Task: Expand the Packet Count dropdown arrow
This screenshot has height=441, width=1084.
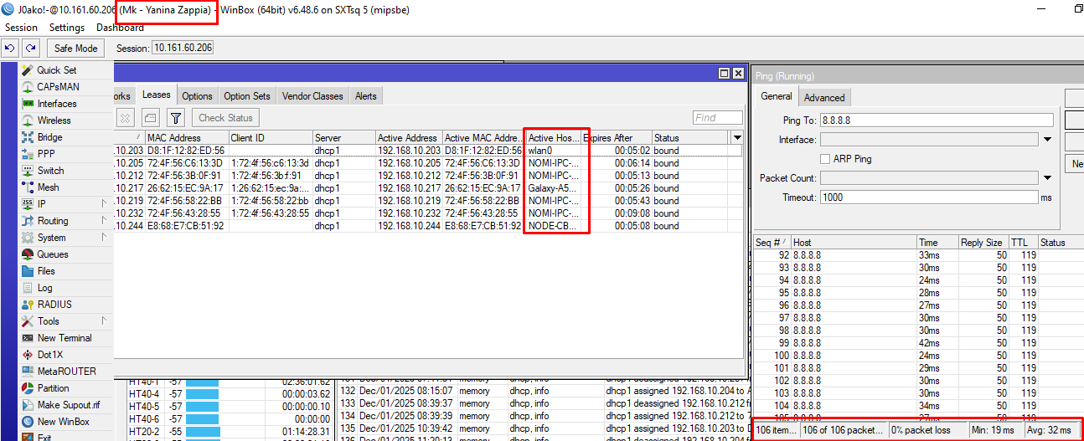Action: pos(1047,178)
